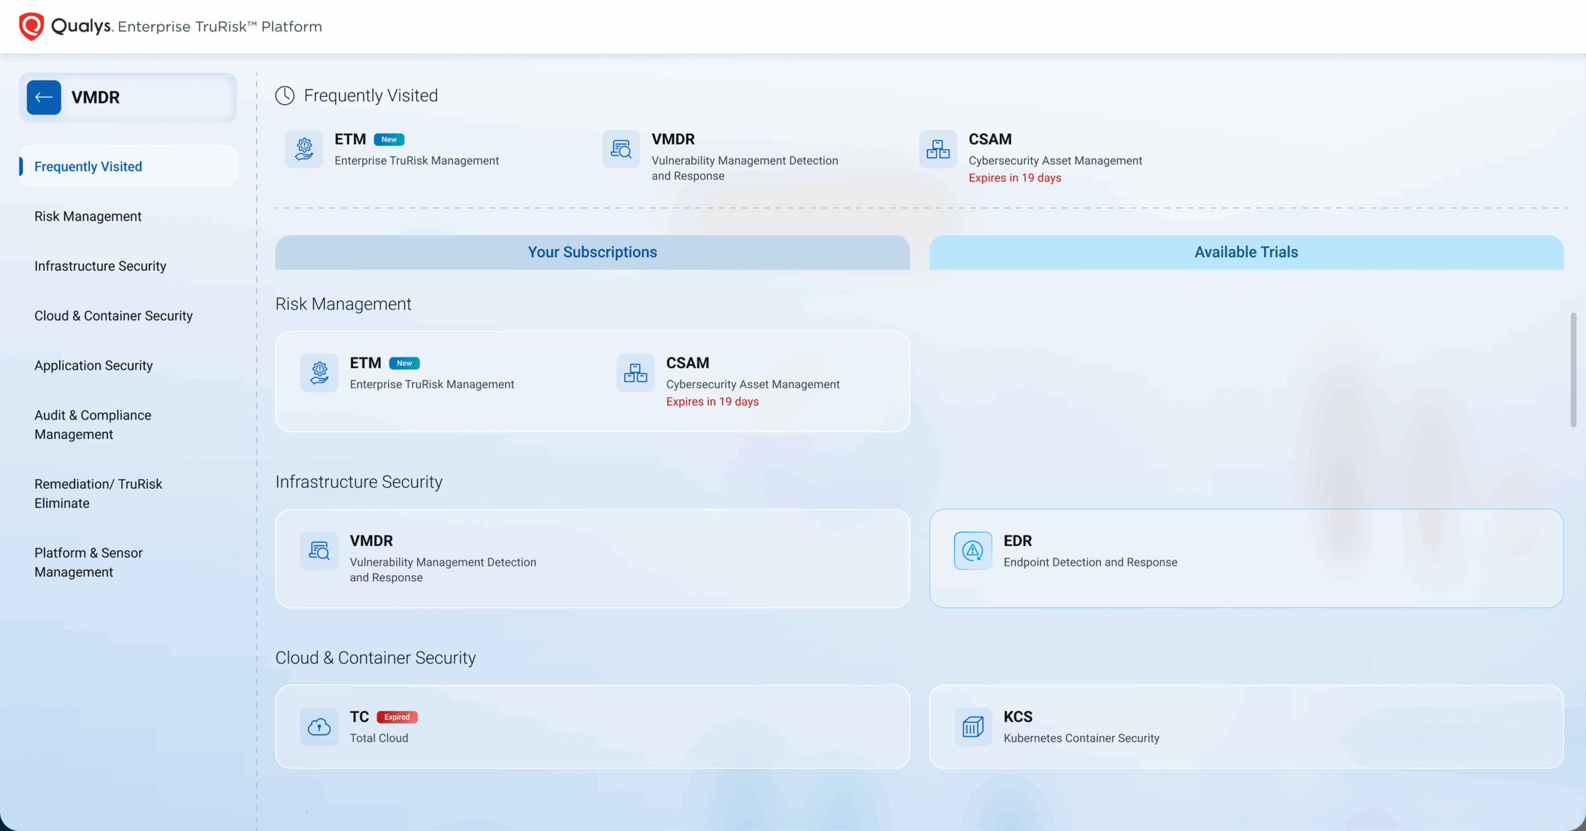Switch to the Available Trials tab
The height and width of the screenshot is (831, 1586).
pos(1246,252)
